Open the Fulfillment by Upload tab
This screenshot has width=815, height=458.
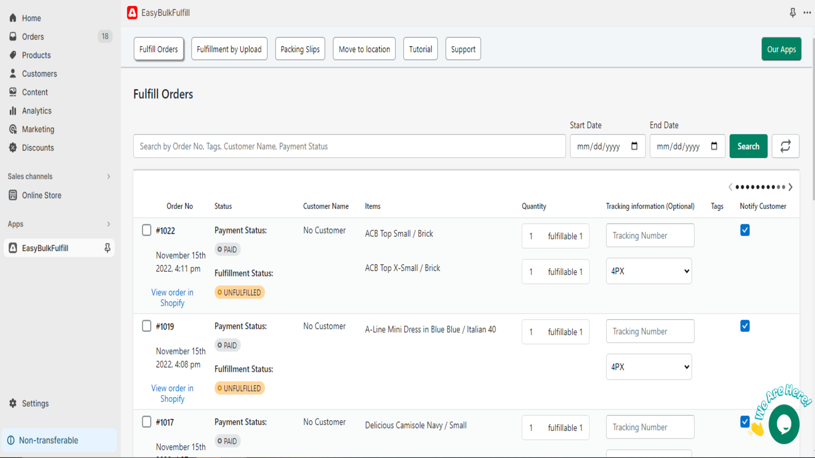[229, 48]
